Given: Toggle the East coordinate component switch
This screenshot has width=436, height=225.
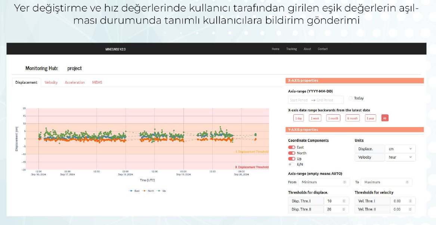Looking at the screenshot, I should pos(292,147).
